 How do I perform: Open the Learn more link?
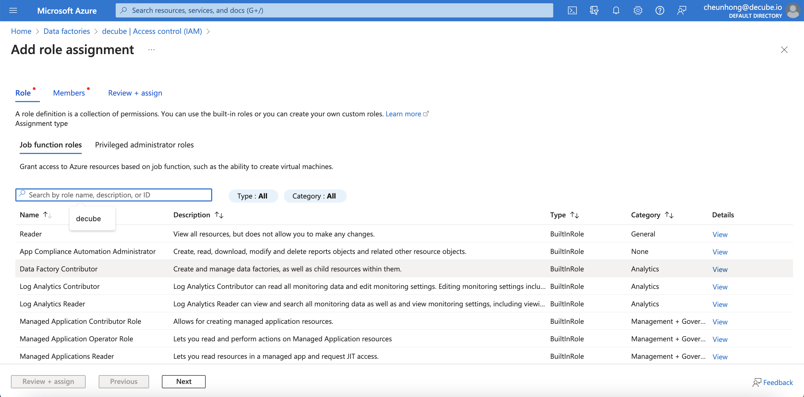pos(403,114)
